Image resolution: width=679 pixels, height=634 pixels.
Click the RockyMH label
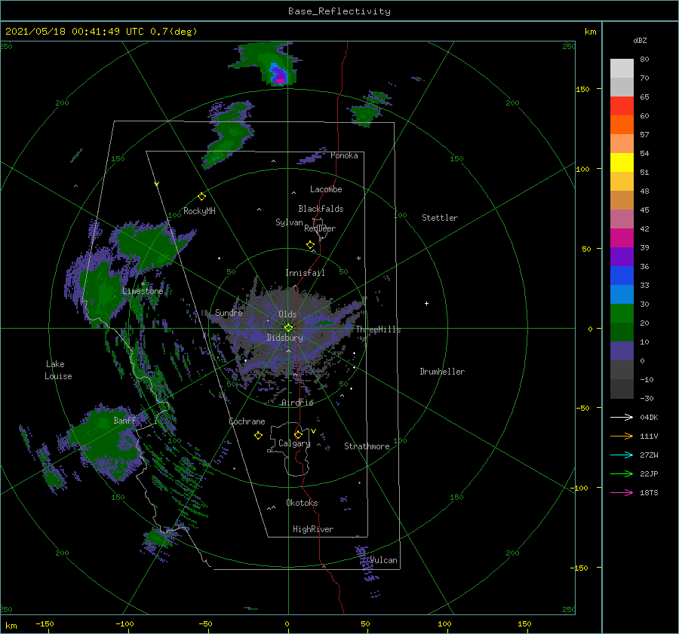click(199, 211)
